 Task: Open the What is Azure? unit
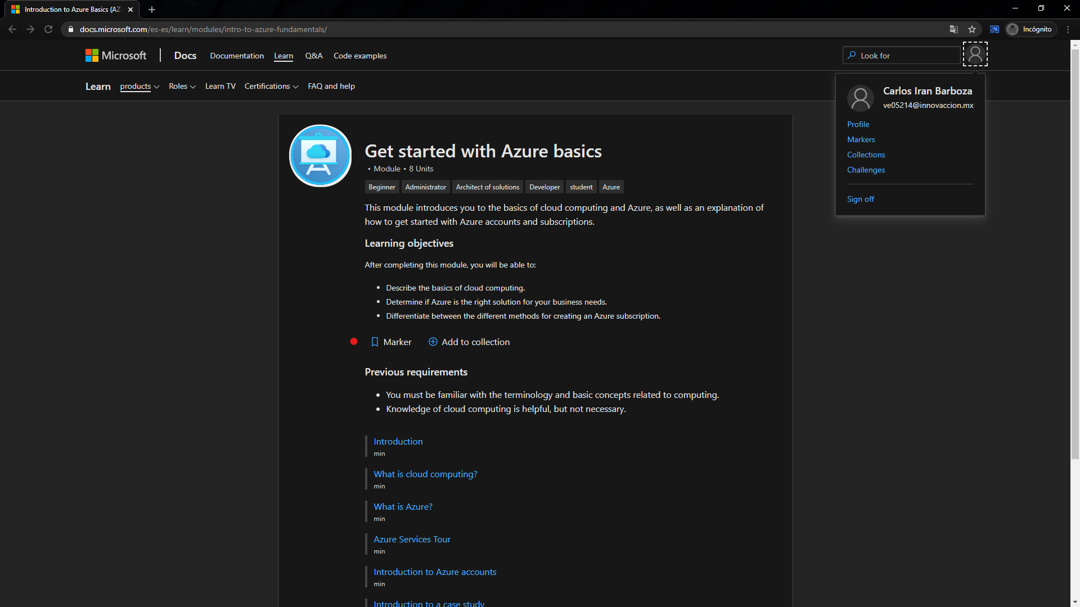(x=403, y=506)
